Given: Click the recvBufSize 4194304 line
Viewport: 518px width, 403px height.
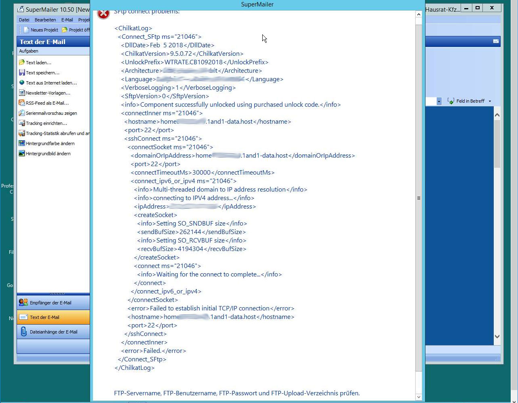Looking at the screenshot, I should pyautogui.click(x=192, y=249).
